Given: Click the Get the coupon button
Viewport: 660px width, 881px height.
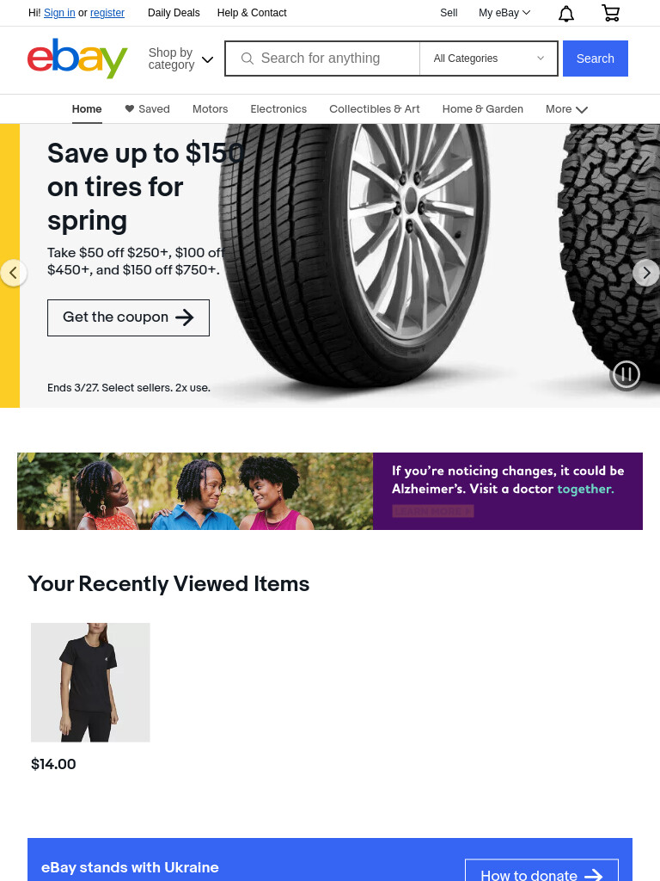Looking at the screenshot, I should [x=128, y=318].
